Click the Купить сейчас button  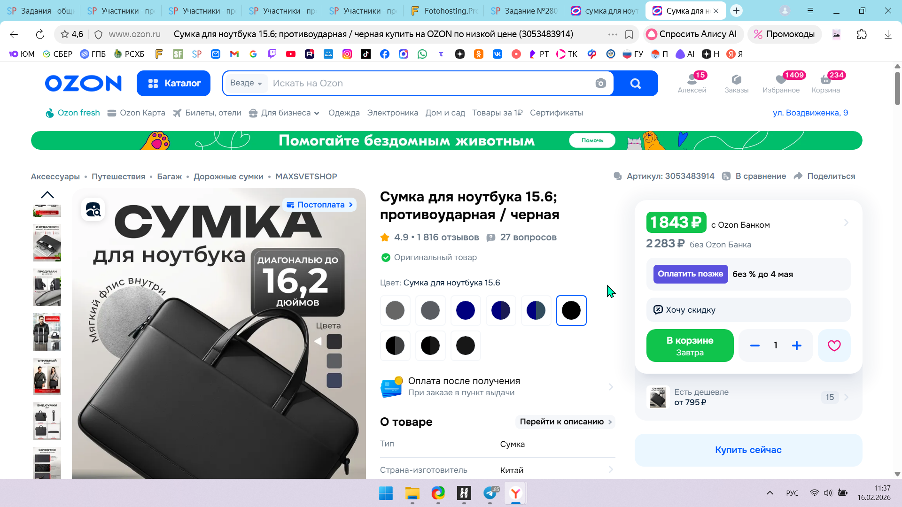tap(748, 450)
